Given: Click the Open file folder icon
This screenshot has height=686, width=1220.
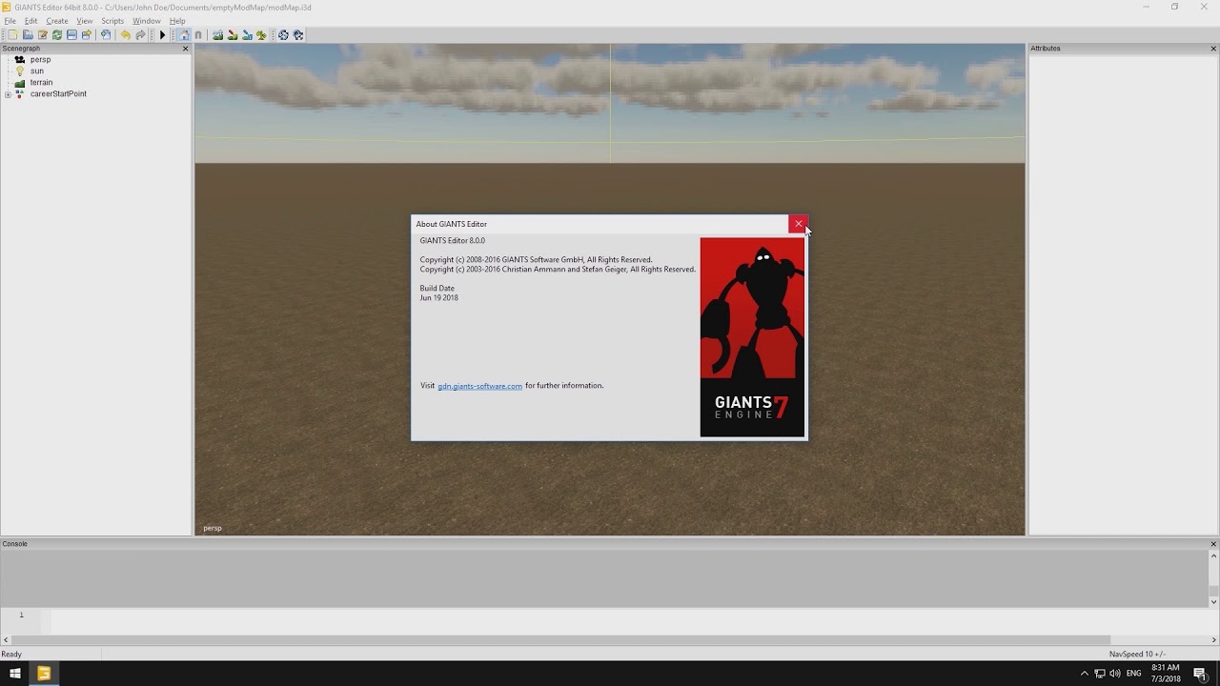Looking at the screenshot, I should (28, 35).
